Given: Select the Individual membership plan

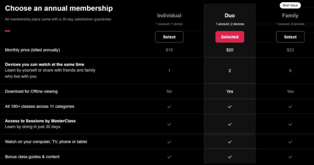Looking at the screenshot, I should click(169, 37).
